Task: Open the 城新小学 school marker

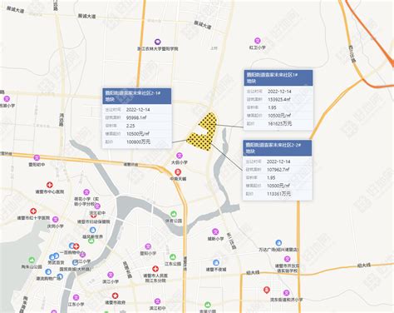Action: (x=215, y=231)
